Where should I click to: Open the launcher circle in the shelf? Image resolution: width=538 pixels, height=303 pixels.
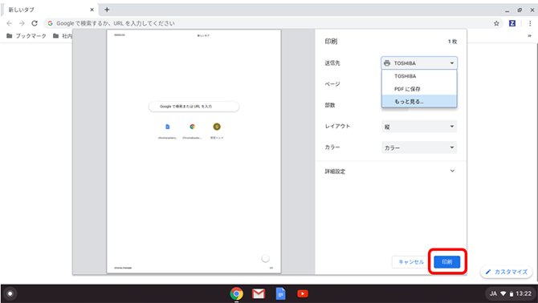pyautogui.click(x=10, y=293)
